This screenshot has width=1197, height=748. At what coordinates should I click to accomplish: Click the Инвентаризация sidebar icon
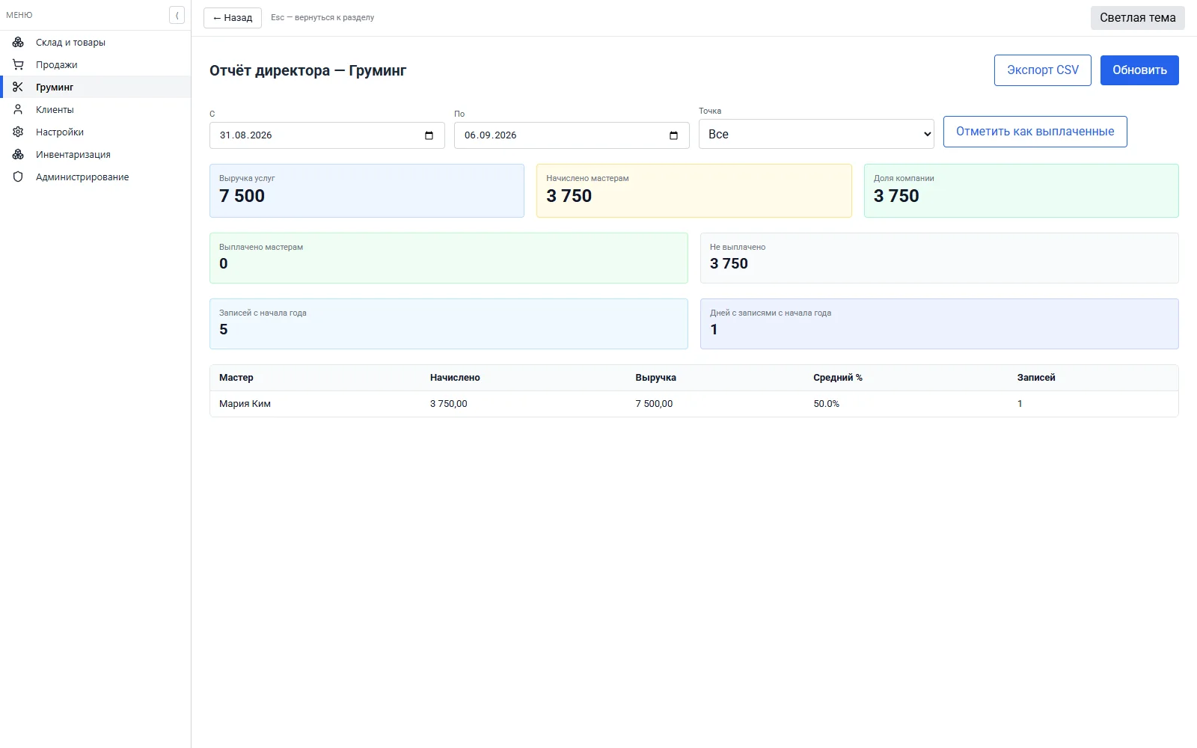point(18,155)
